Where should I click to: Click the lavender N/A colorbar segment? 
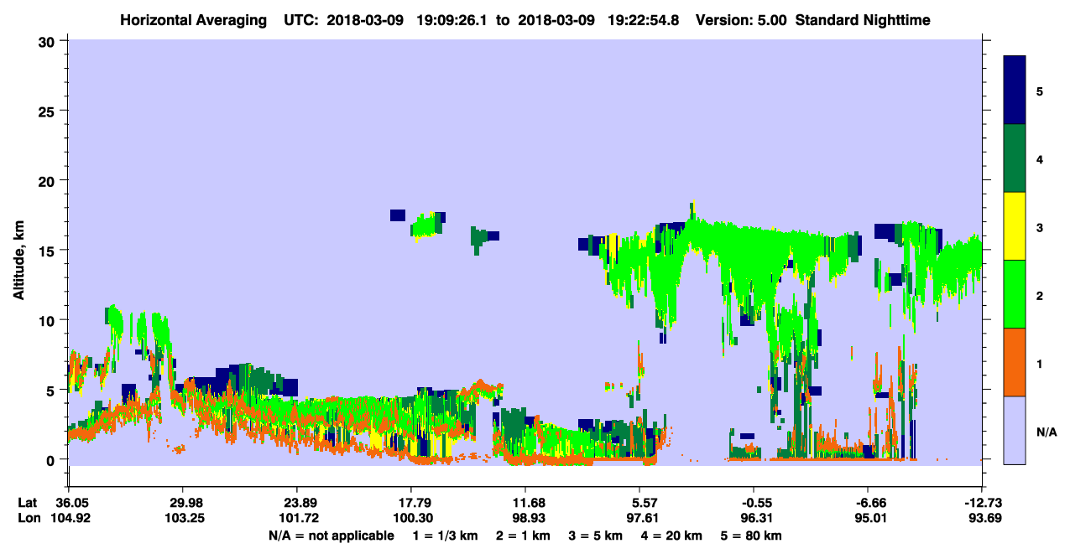(x=1015, y=430)
